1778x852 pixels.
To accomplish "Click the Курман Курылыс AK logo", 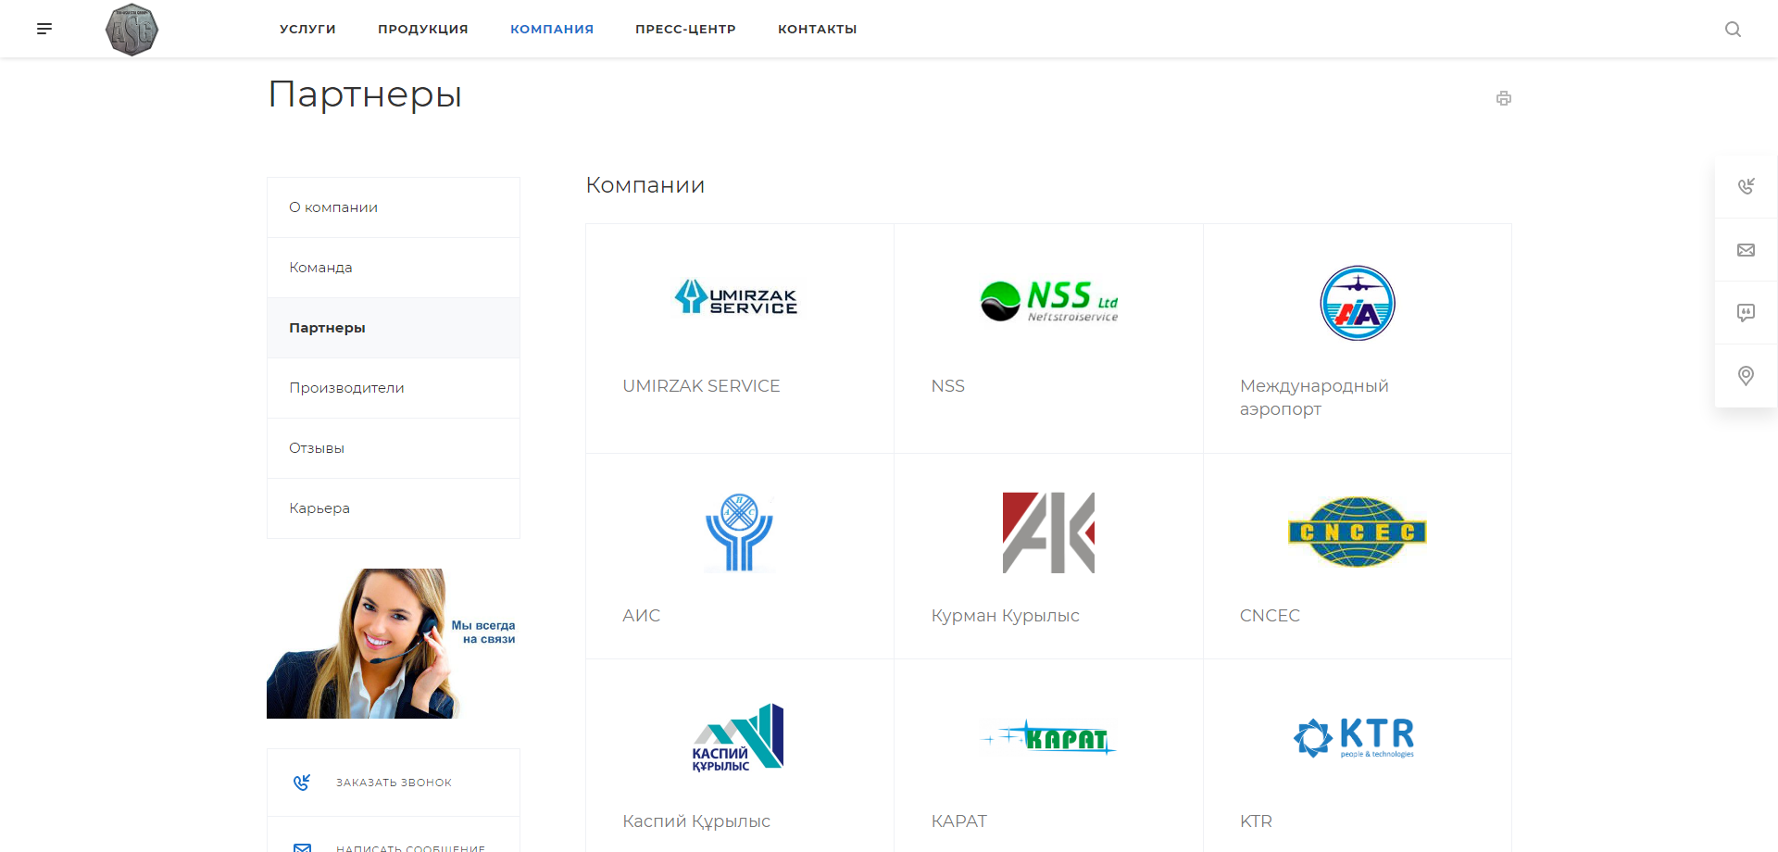I will click(x=1048, y=532).
